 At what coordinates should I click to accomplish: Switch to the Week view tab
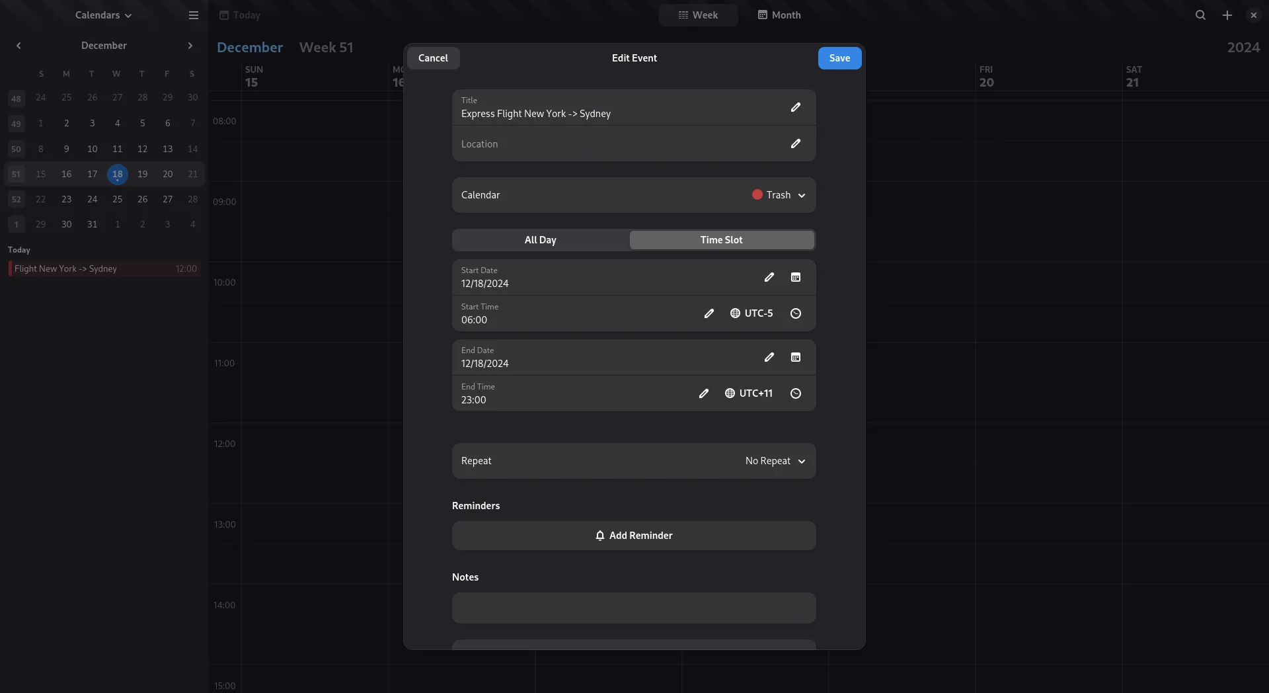pyautogui.click(x=698, y=15)
